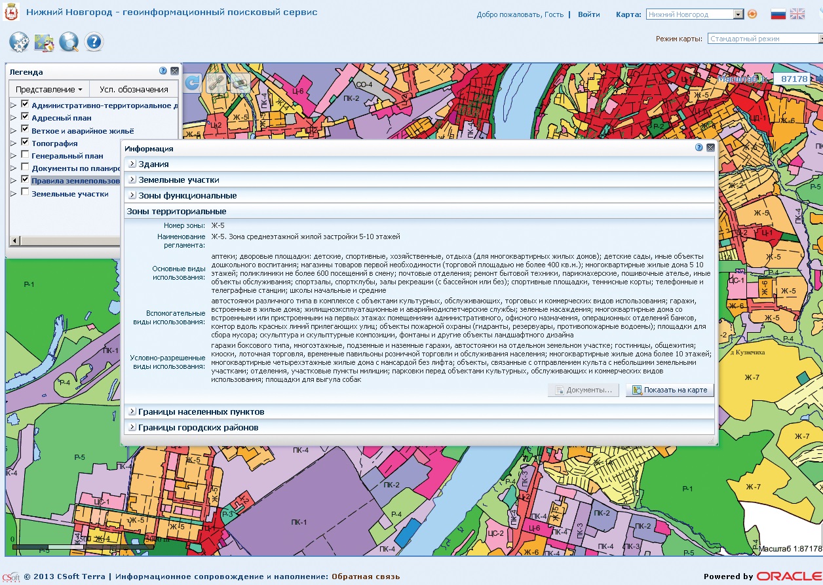Click the map sheet icon next to the chain link
This screenshot has height=585, width=823.
pos(240,83)
